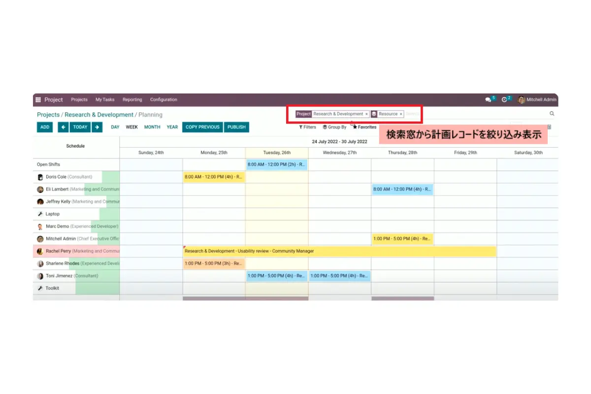The height and width of the screenshot is (394, 591).
Task: Click the Schedule column header
Action: click(x=75, y=146)
